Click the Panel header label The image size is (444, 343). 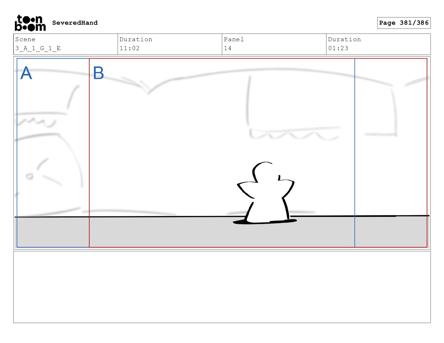click(x=234, y=39)
